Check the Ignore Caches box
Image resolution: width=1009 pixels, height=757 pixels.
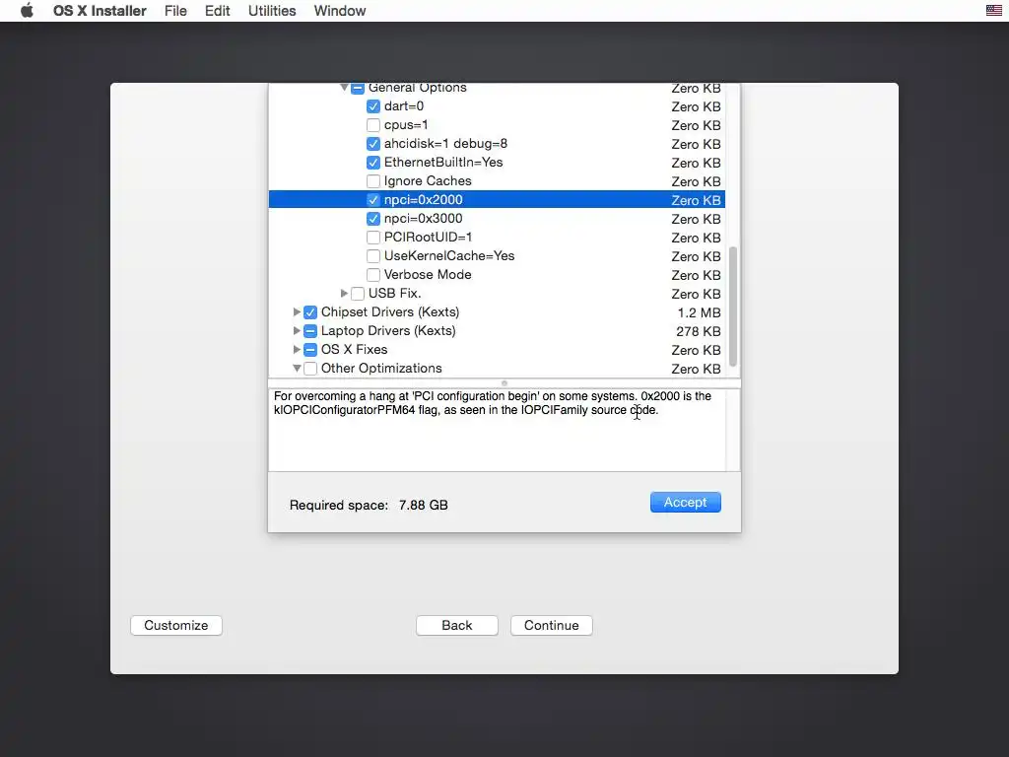tap(373, 181)
